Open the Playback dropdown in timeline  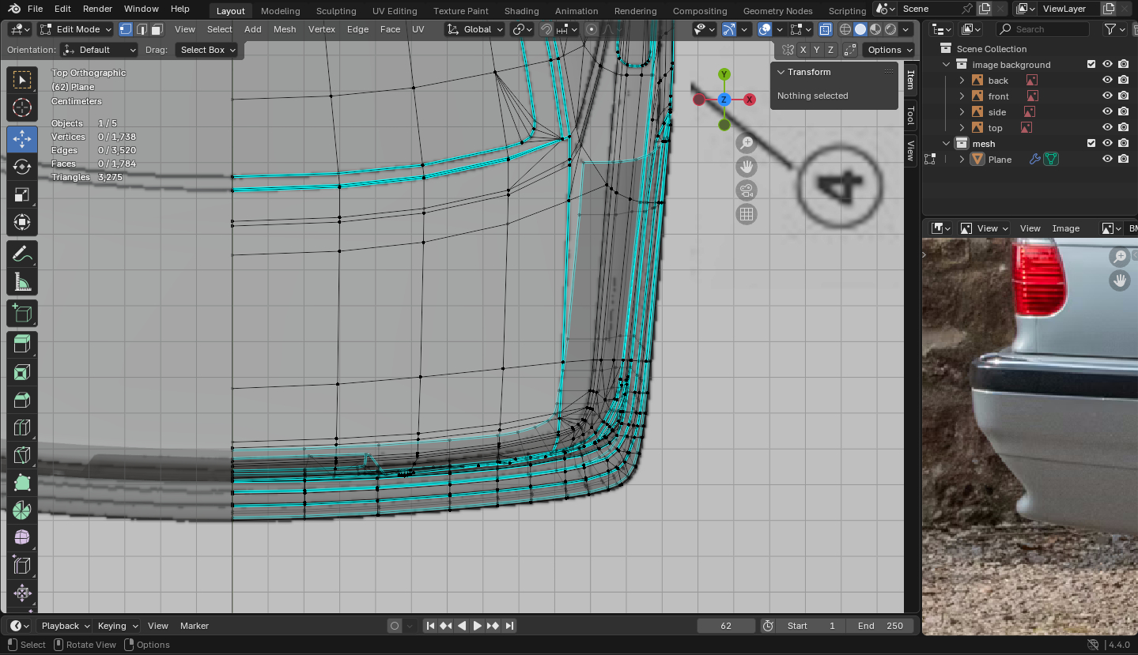pyautogui.click(x=65, y=626)
